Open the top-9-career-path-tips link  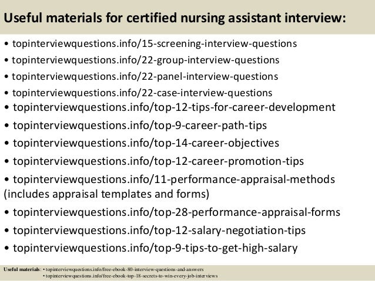tap(140, 126)
